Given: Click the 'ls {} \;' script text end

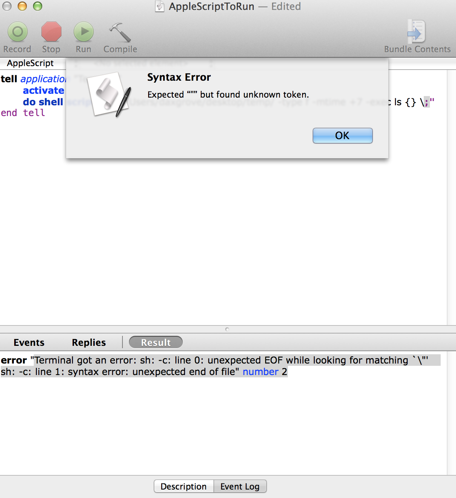Looking at the screenshot, I should coord(414,102).
